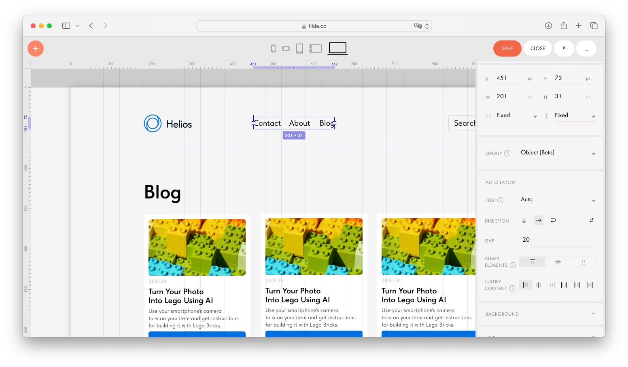Open the About navigation item
This screenshot has width=628, height=367.
(299, 123)
